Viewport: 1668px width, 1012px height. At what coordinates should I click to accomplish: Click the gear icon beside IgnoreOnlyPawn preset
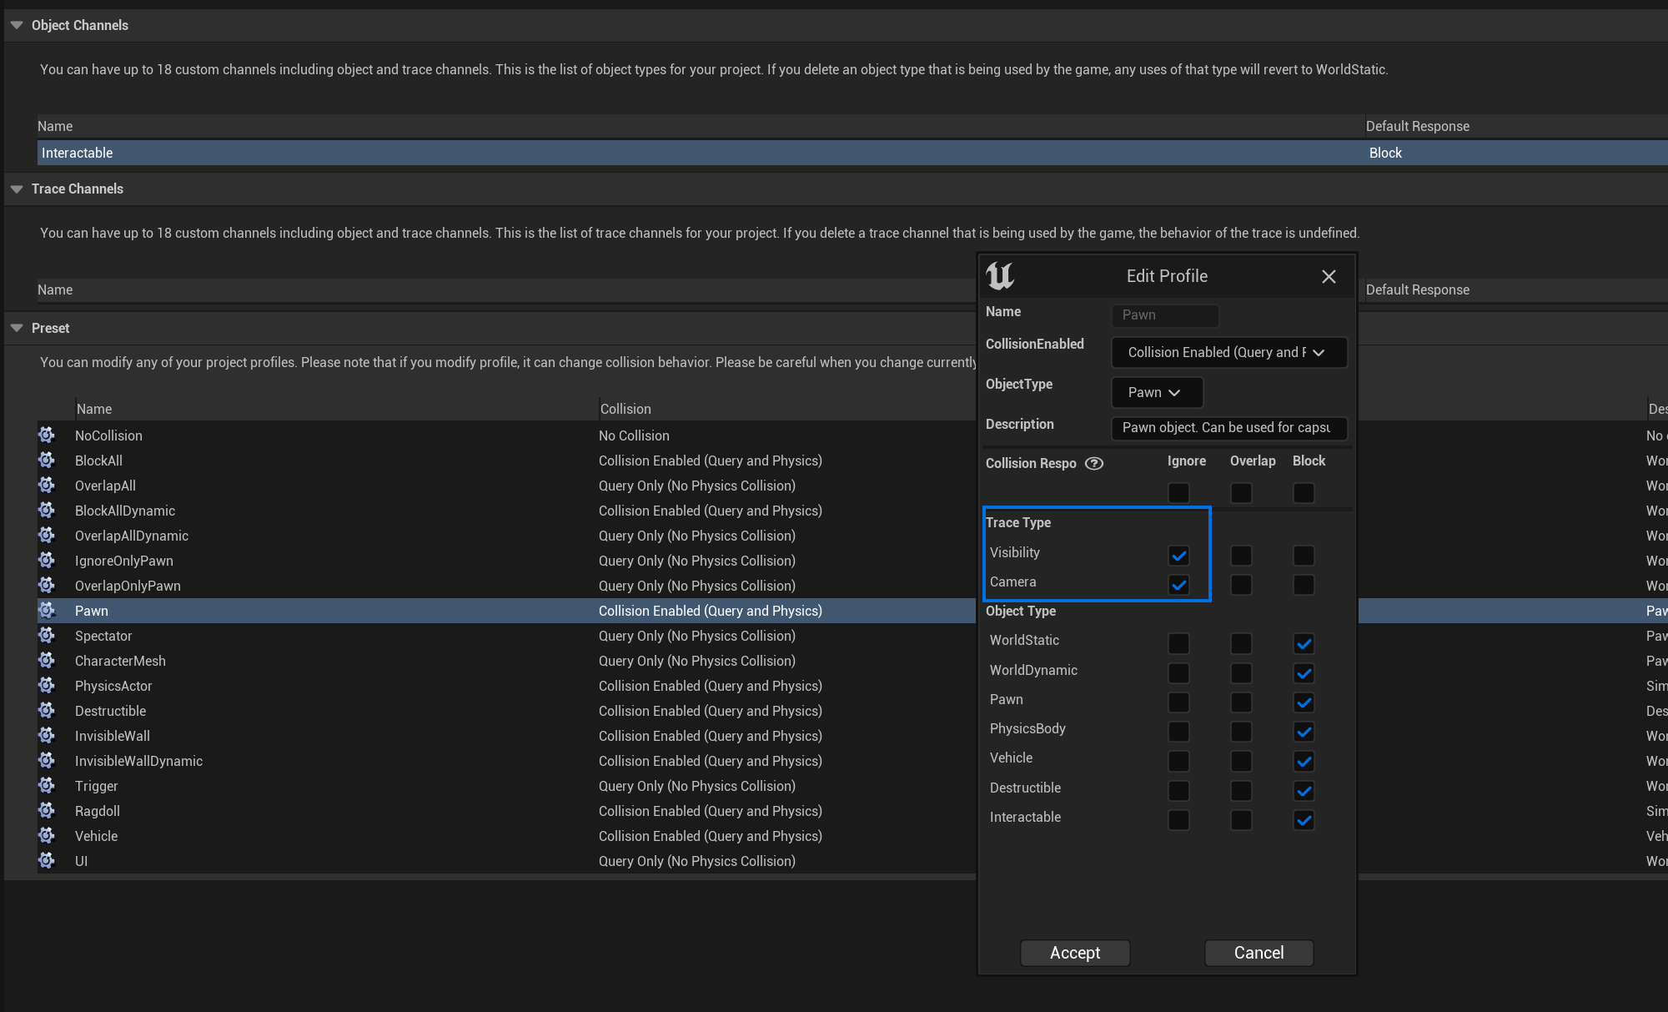tap(47, 560)
